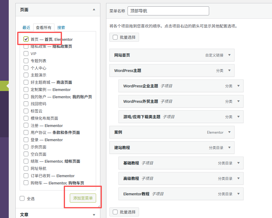
Task: Select the WordPress主题 menu item title
Action: (128, 71)
